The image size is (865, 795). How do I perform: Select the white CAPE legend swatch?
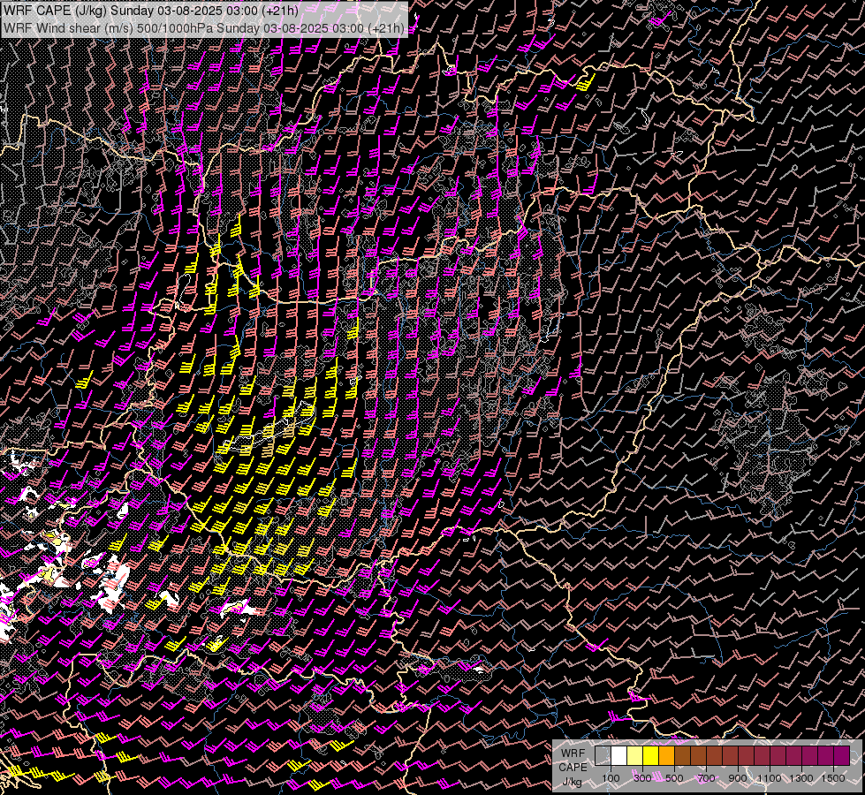pos(619,755)
